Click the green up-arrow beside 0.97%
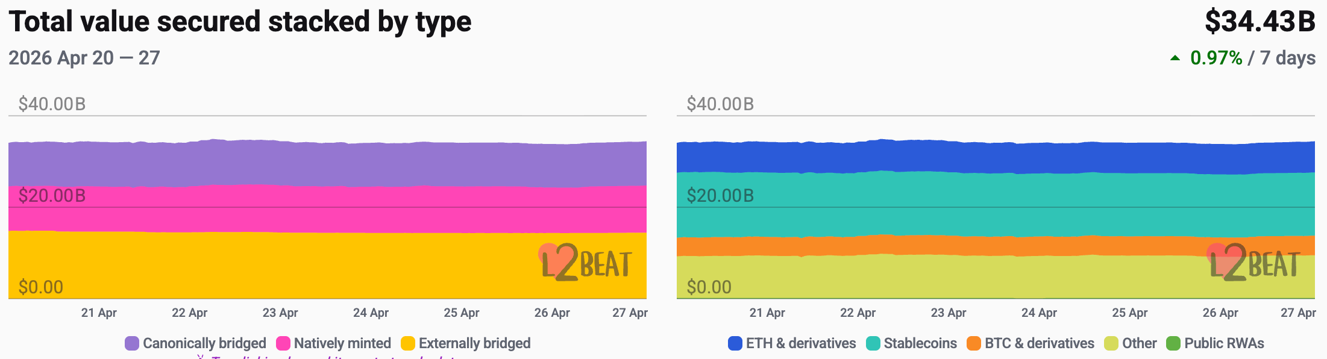 1175,58
